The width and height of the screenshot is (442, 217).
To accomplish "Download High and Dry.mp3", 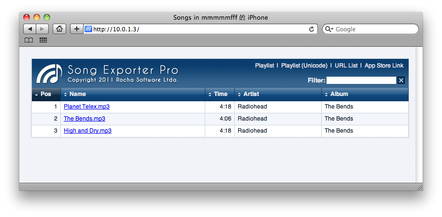I will pyautogui.click(x=87, y=131).
